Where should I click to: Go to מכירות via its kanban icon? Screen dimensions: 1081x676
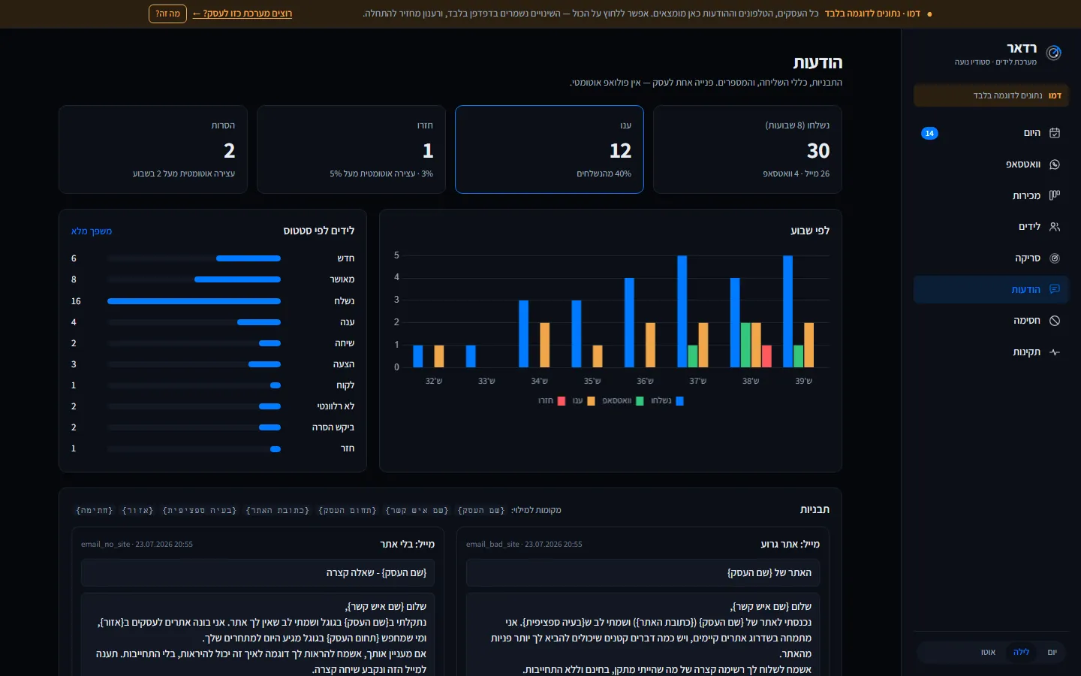(x=1055, y=195)
